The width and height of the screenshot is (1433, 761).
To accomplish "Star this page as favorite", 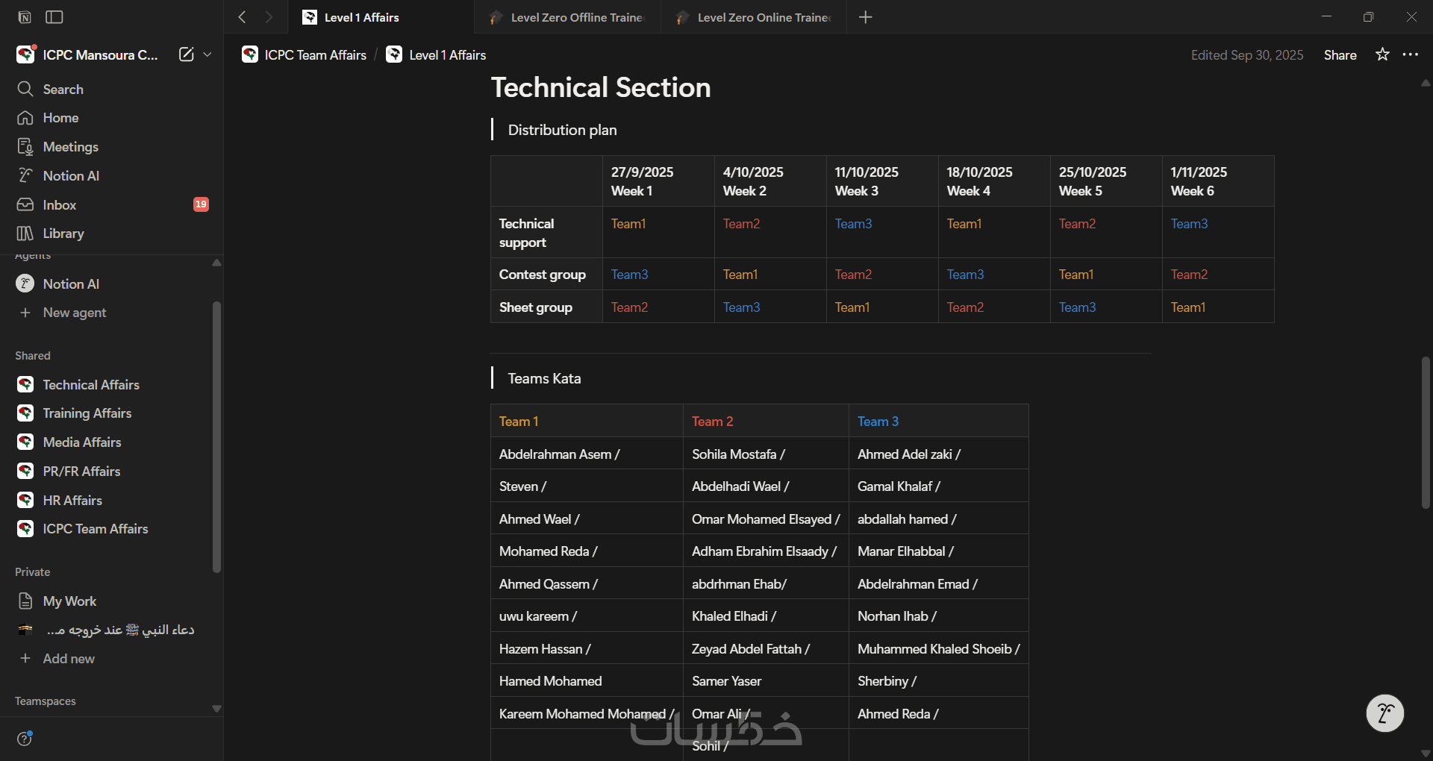I will coord(1382,54).
